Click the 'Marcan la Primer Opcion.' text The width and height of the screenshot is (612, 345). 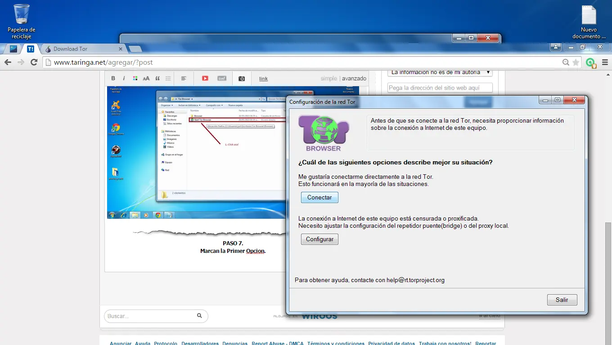pyautogui.click(x=233, y=251)
